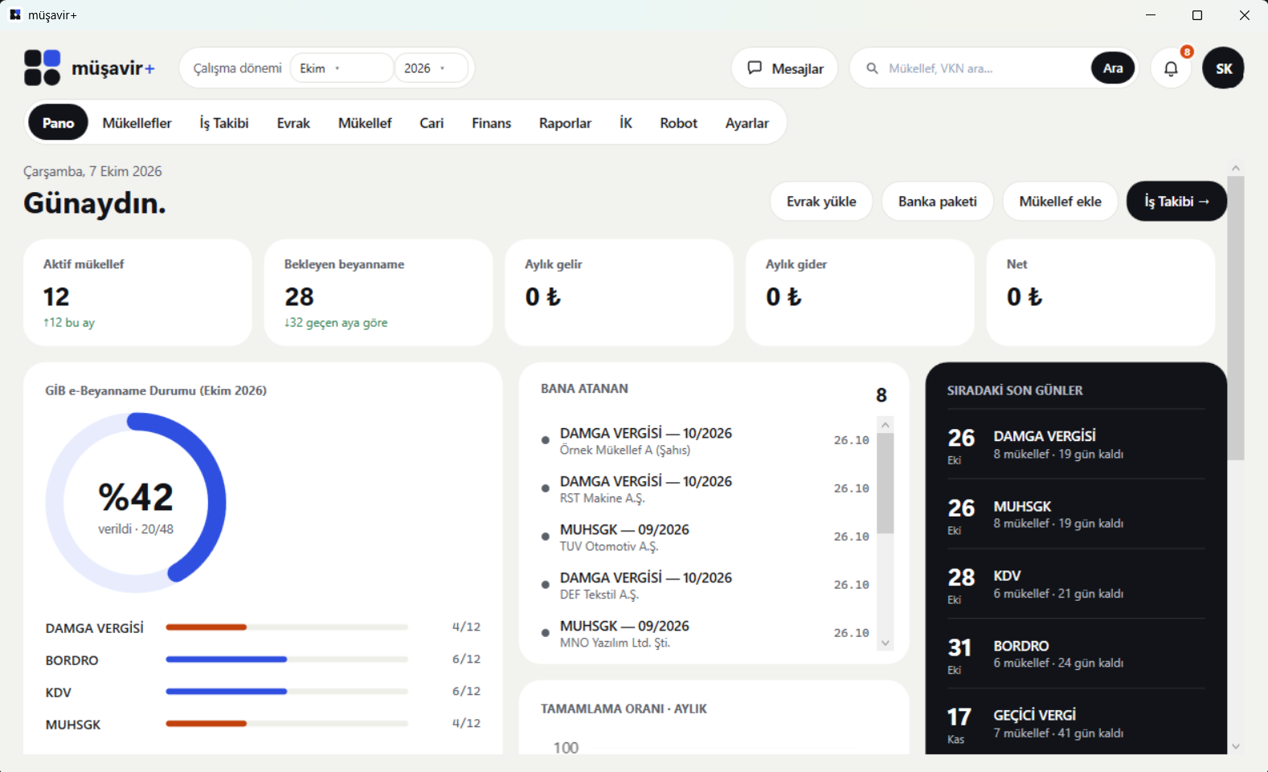Click the main page scroll-down arrow
The image size is (1268, 772).
[1236, 746]
